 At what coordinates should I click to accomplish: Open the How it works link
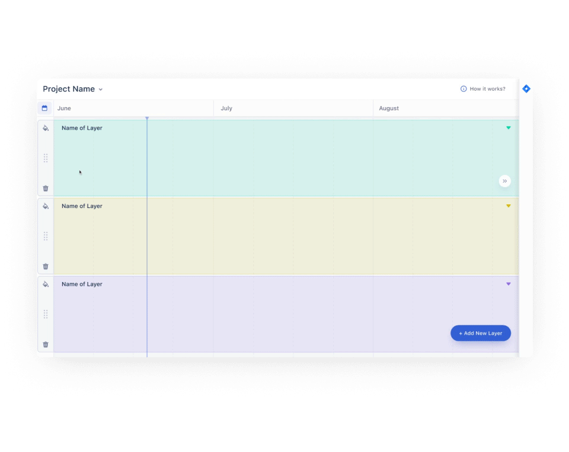click(483, 89)
